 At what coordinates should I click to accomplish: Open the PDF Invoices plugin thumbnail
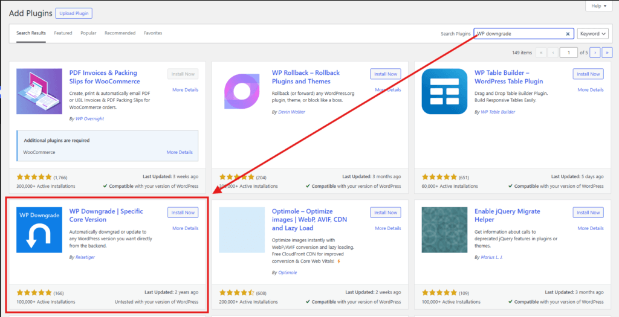[39, 91]
